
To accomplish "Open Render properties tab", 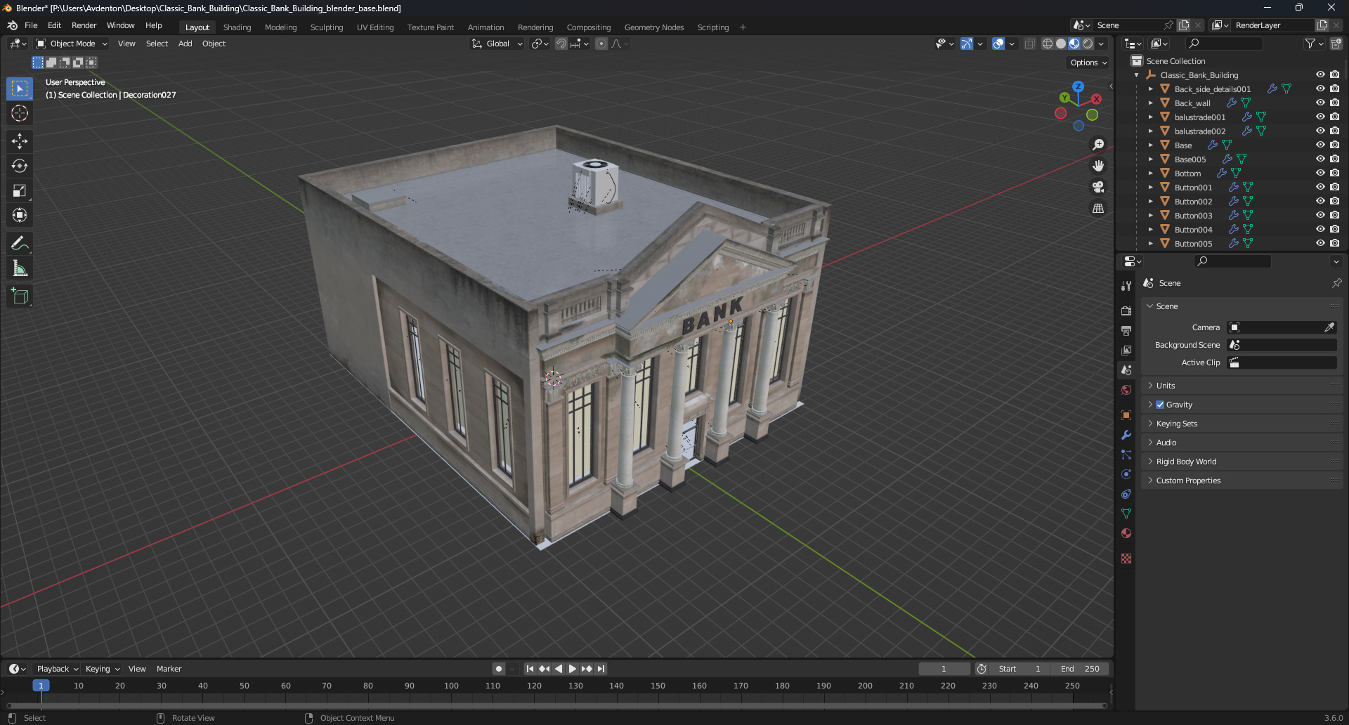I will pos(1126,311).
